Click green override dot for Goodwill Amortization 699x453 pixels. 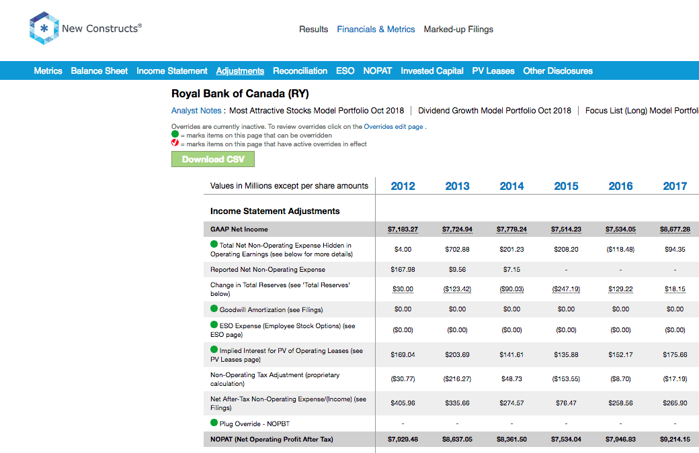click(x=214, y=309)
